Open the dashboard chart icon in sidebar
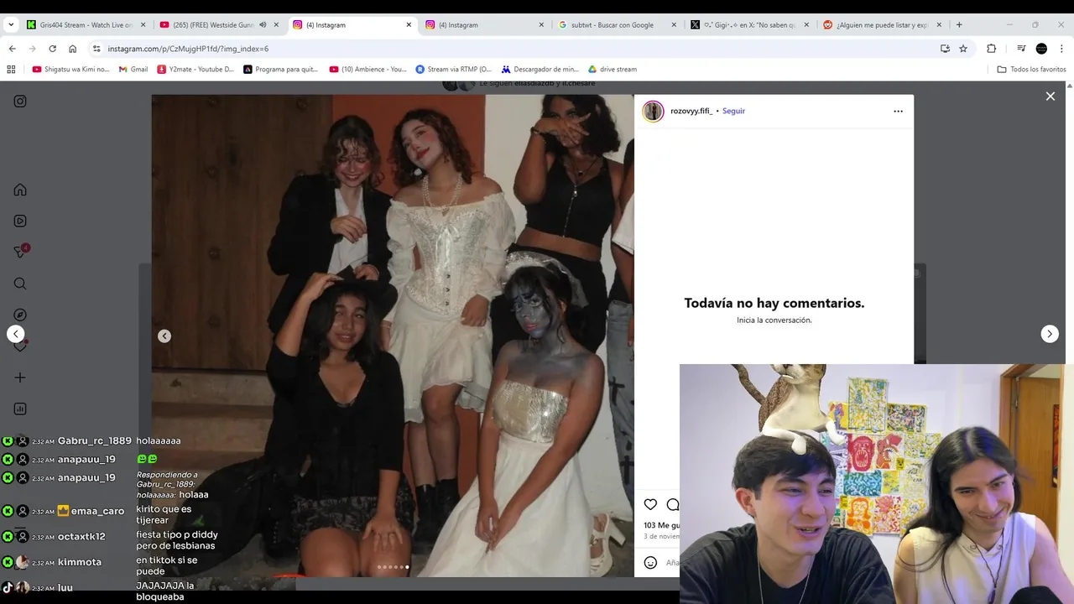Viewport: 1074px width, 604px height. coord(20,409)
